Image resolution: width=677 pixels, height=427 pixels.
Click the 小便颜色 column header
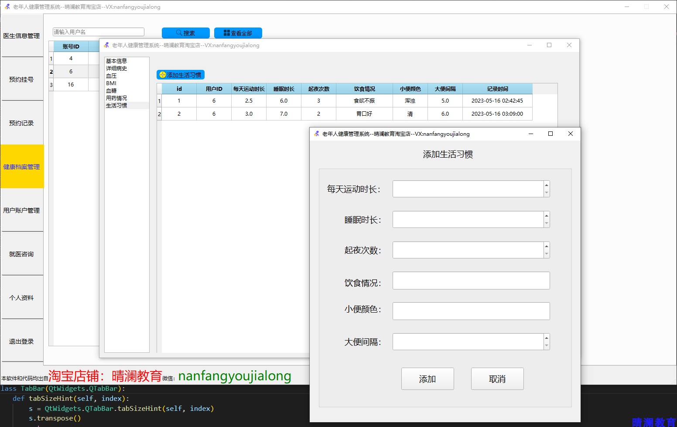410,89
